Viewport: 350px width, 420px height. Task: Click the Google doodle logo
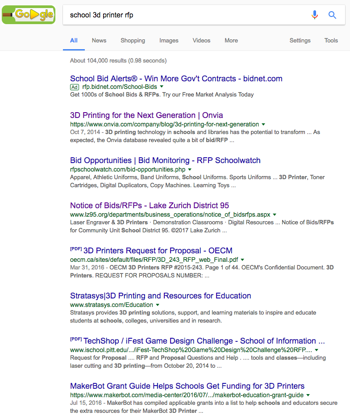[x=29, y=15]
